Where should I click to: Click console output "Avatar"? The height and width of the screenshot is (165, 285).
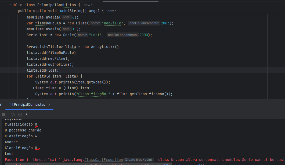point(11,142)
